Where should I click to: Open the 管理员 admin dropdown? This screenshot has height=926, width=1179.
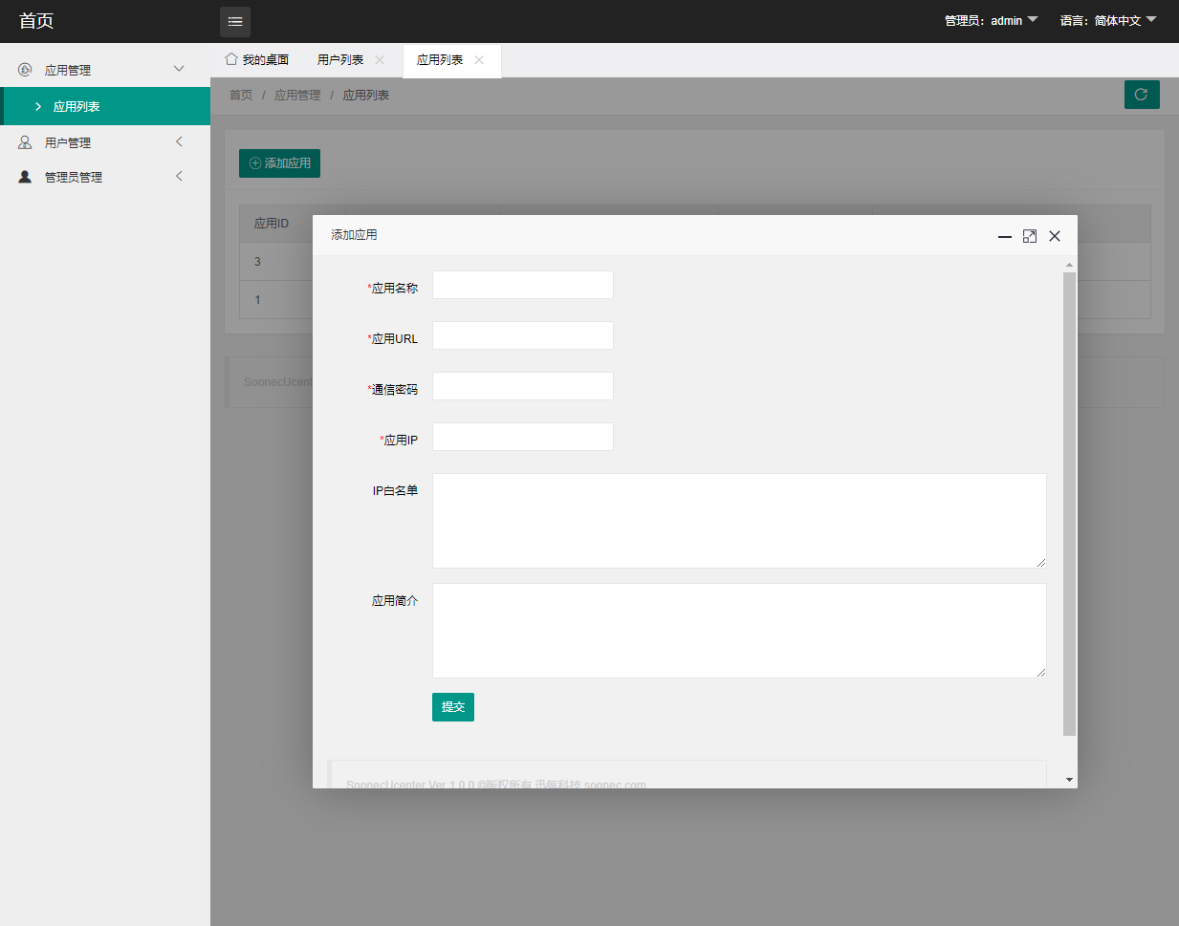click(991, 20)
